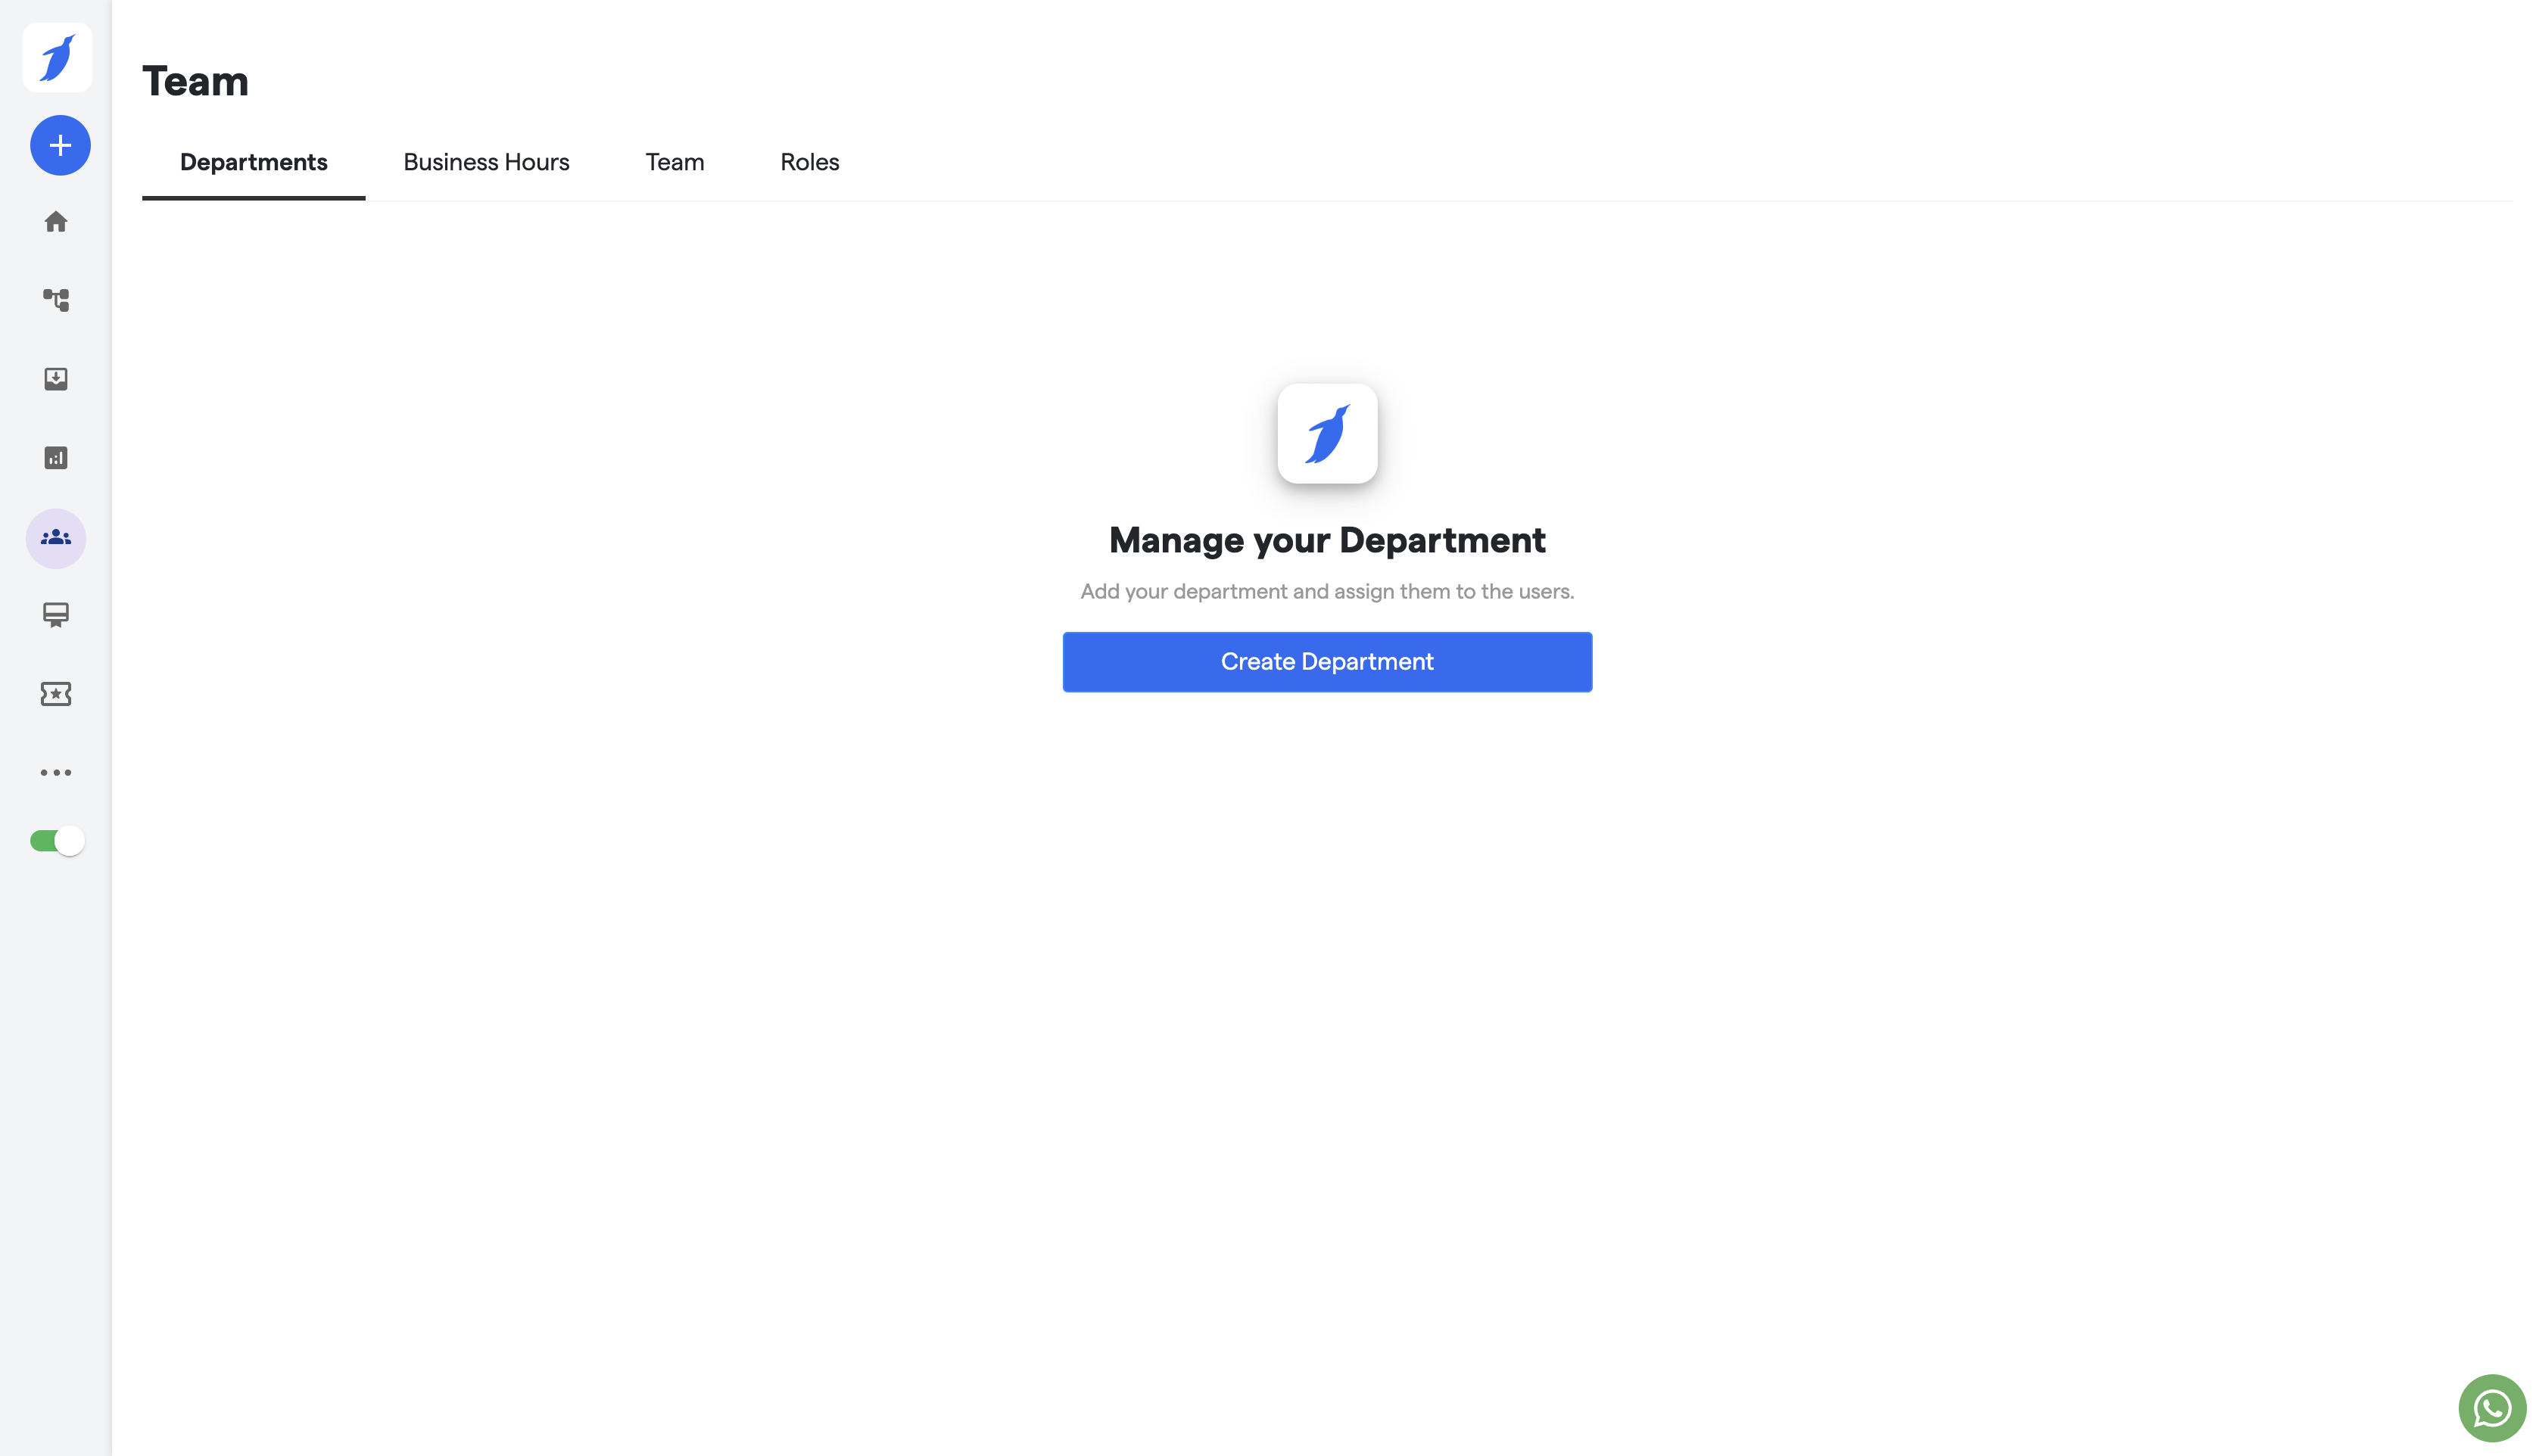
Task: Open the star ticket sidebar icon
Action: [56, 694]
